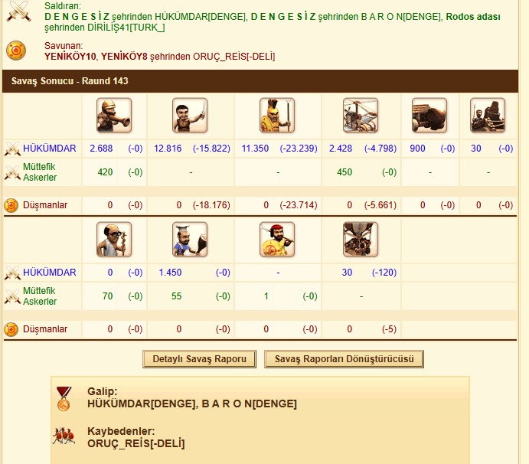Select the catapult unit icon
Screen dimensions: 529x464
point(488,116)
